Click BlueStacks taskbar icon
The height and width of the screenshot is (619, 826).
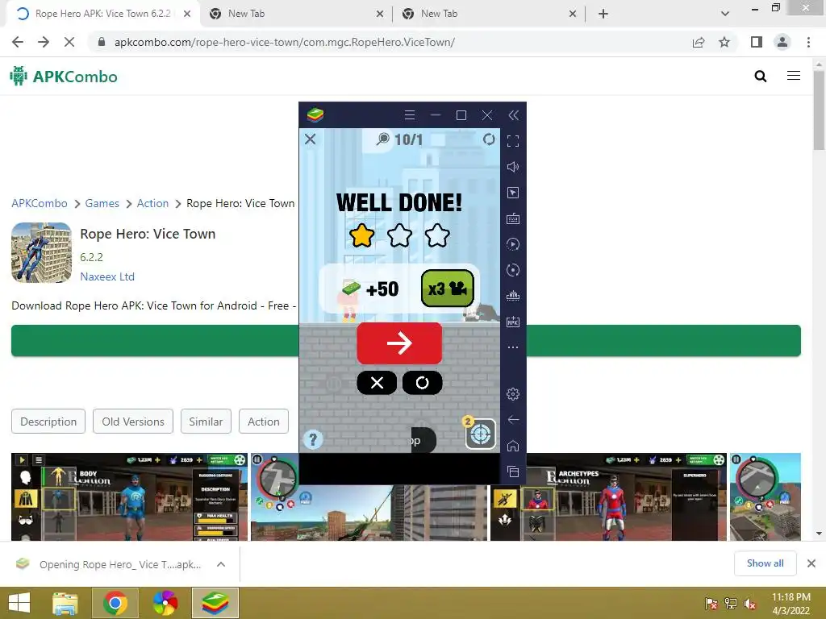point(215,603)
